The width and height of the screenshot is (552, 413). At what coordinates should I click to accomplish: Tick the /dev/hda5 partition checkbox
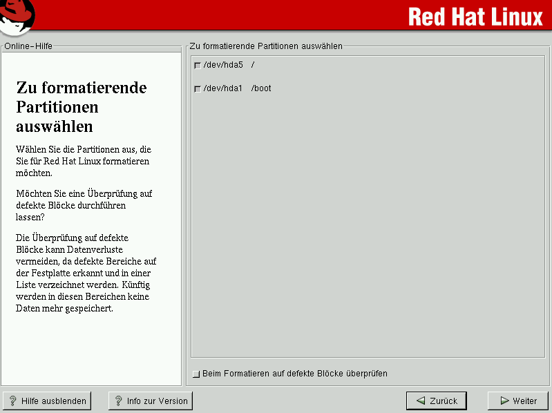pos(198,66)
